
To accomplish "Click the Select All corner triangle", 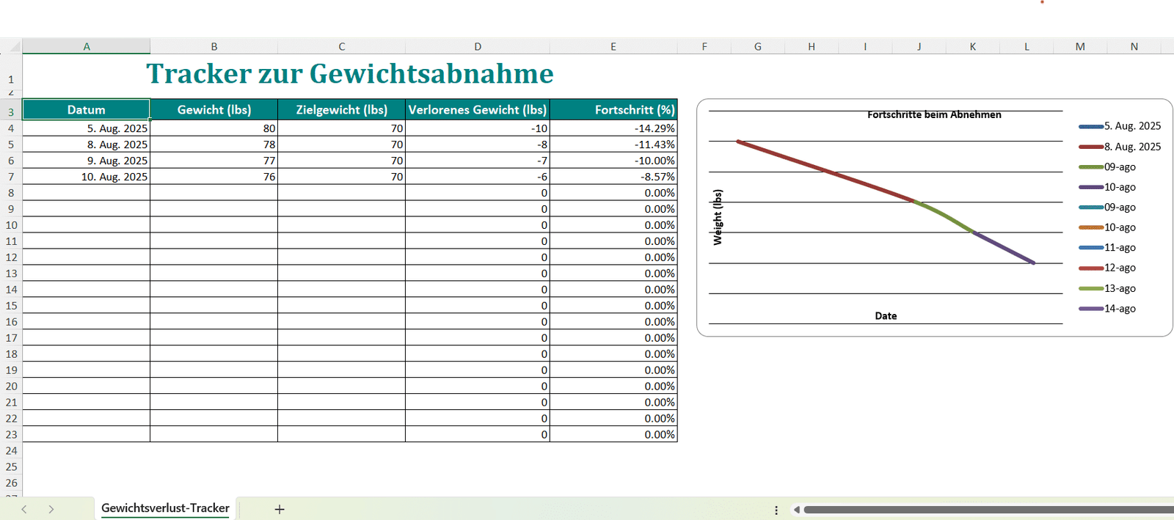I will tap(15, 47).
